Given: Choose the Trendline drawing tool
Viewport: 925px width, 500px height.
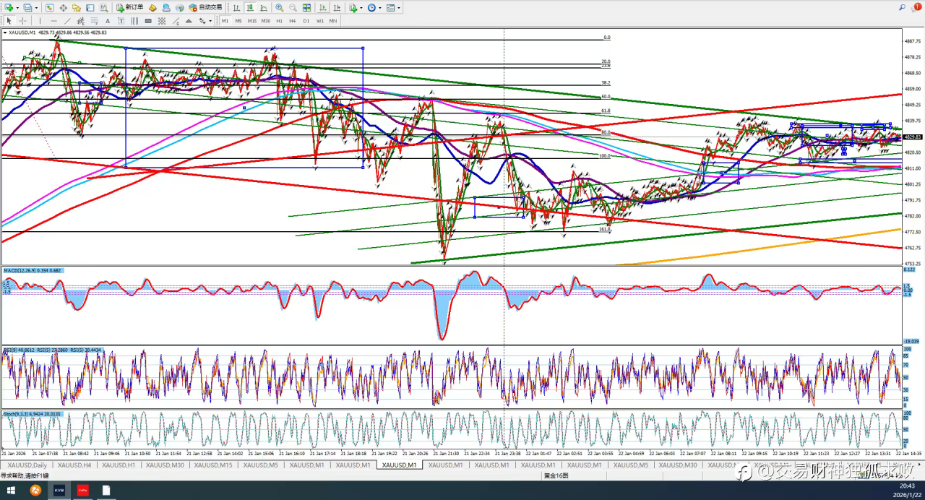Looking at the screenshot, I should (67, 21).
